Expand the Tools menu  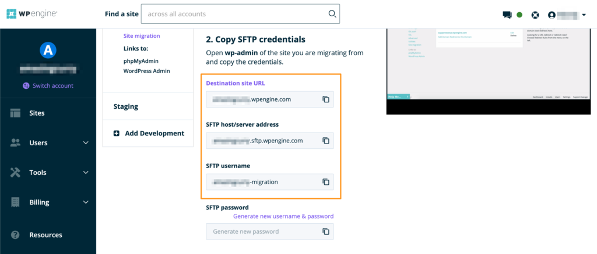pos(86,173)
